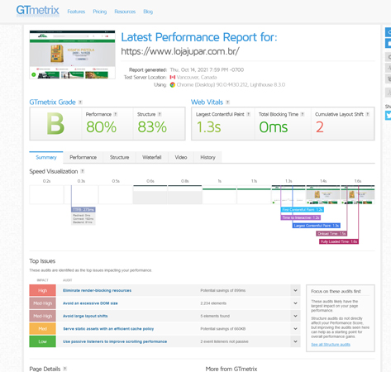
Task: Expand the passive listeners audit row
Action: (x=295, y=341)
